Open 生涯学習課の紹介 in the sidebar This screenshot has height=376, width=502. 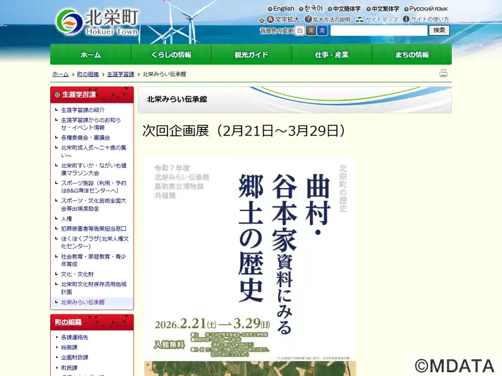coord(83,110)
